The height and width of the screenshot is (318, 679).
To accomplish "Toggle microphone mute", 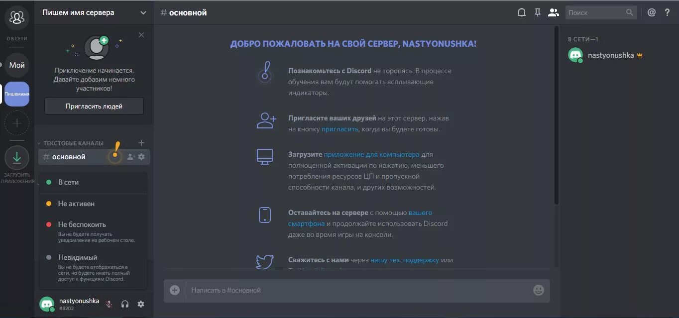I will tap(109, 304).
